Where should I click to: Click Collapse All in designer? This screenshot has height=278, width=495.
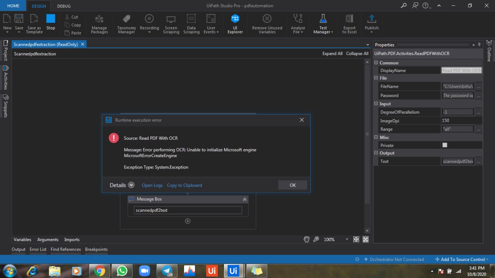click(357, 54)
